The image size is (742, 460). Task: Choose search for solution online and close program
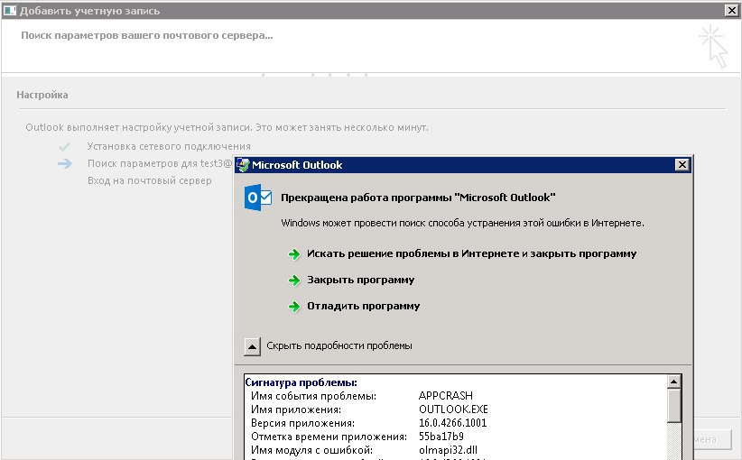click(471, 253)
